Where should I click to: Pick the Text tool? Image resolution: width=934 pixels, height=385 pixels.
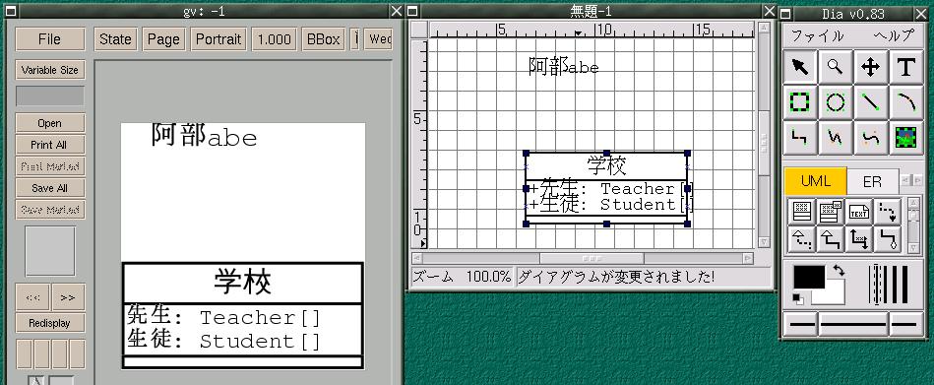pos(906,67)
